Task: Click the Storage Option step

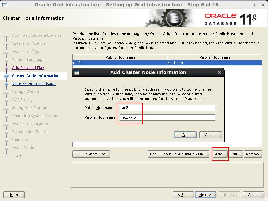Action: [25, 92]
